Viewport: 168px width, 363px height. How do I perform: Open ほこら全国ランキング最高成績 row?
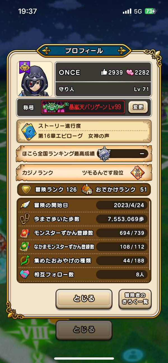[x=84, y=154]
